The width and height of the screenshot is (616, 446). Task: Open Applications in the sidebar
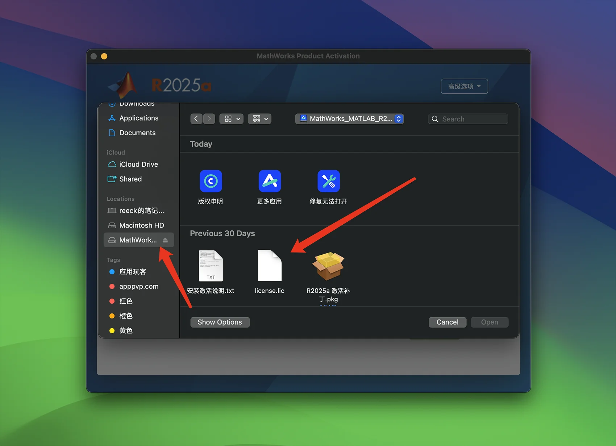coord(139,118)
